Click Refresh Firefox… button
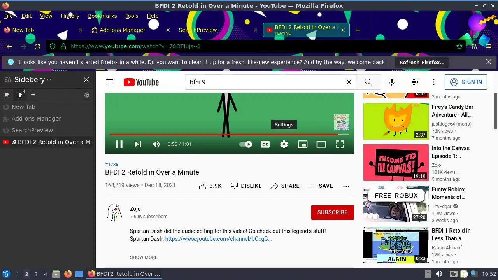This screenshot has width=498, height=280. click(x=422, y=62)
